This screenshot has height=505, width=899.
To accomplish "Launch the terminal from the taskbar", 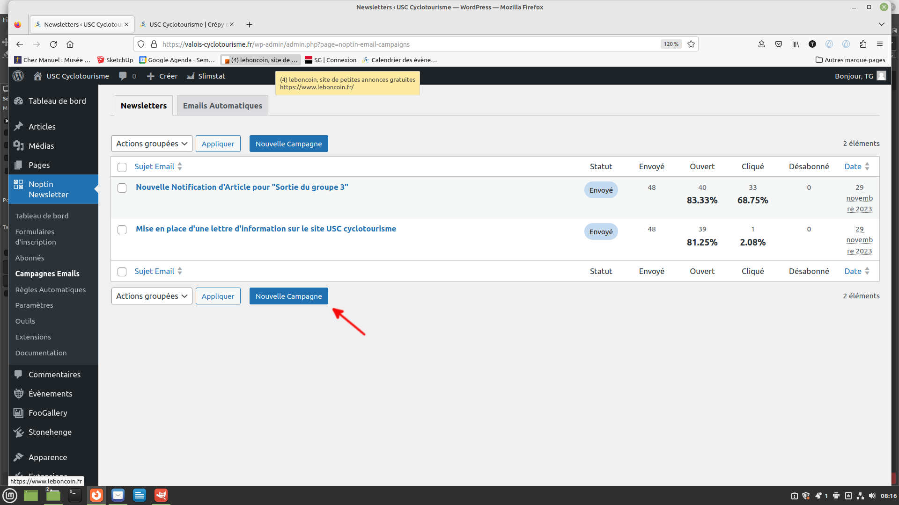I will (74, 495).
